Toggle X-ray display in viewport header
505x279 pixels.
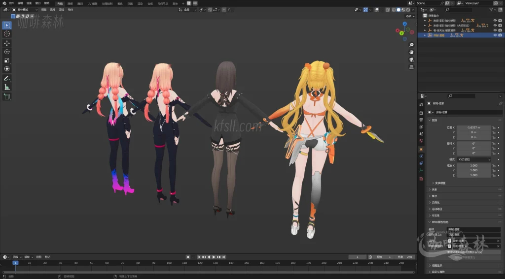[388, 10]
